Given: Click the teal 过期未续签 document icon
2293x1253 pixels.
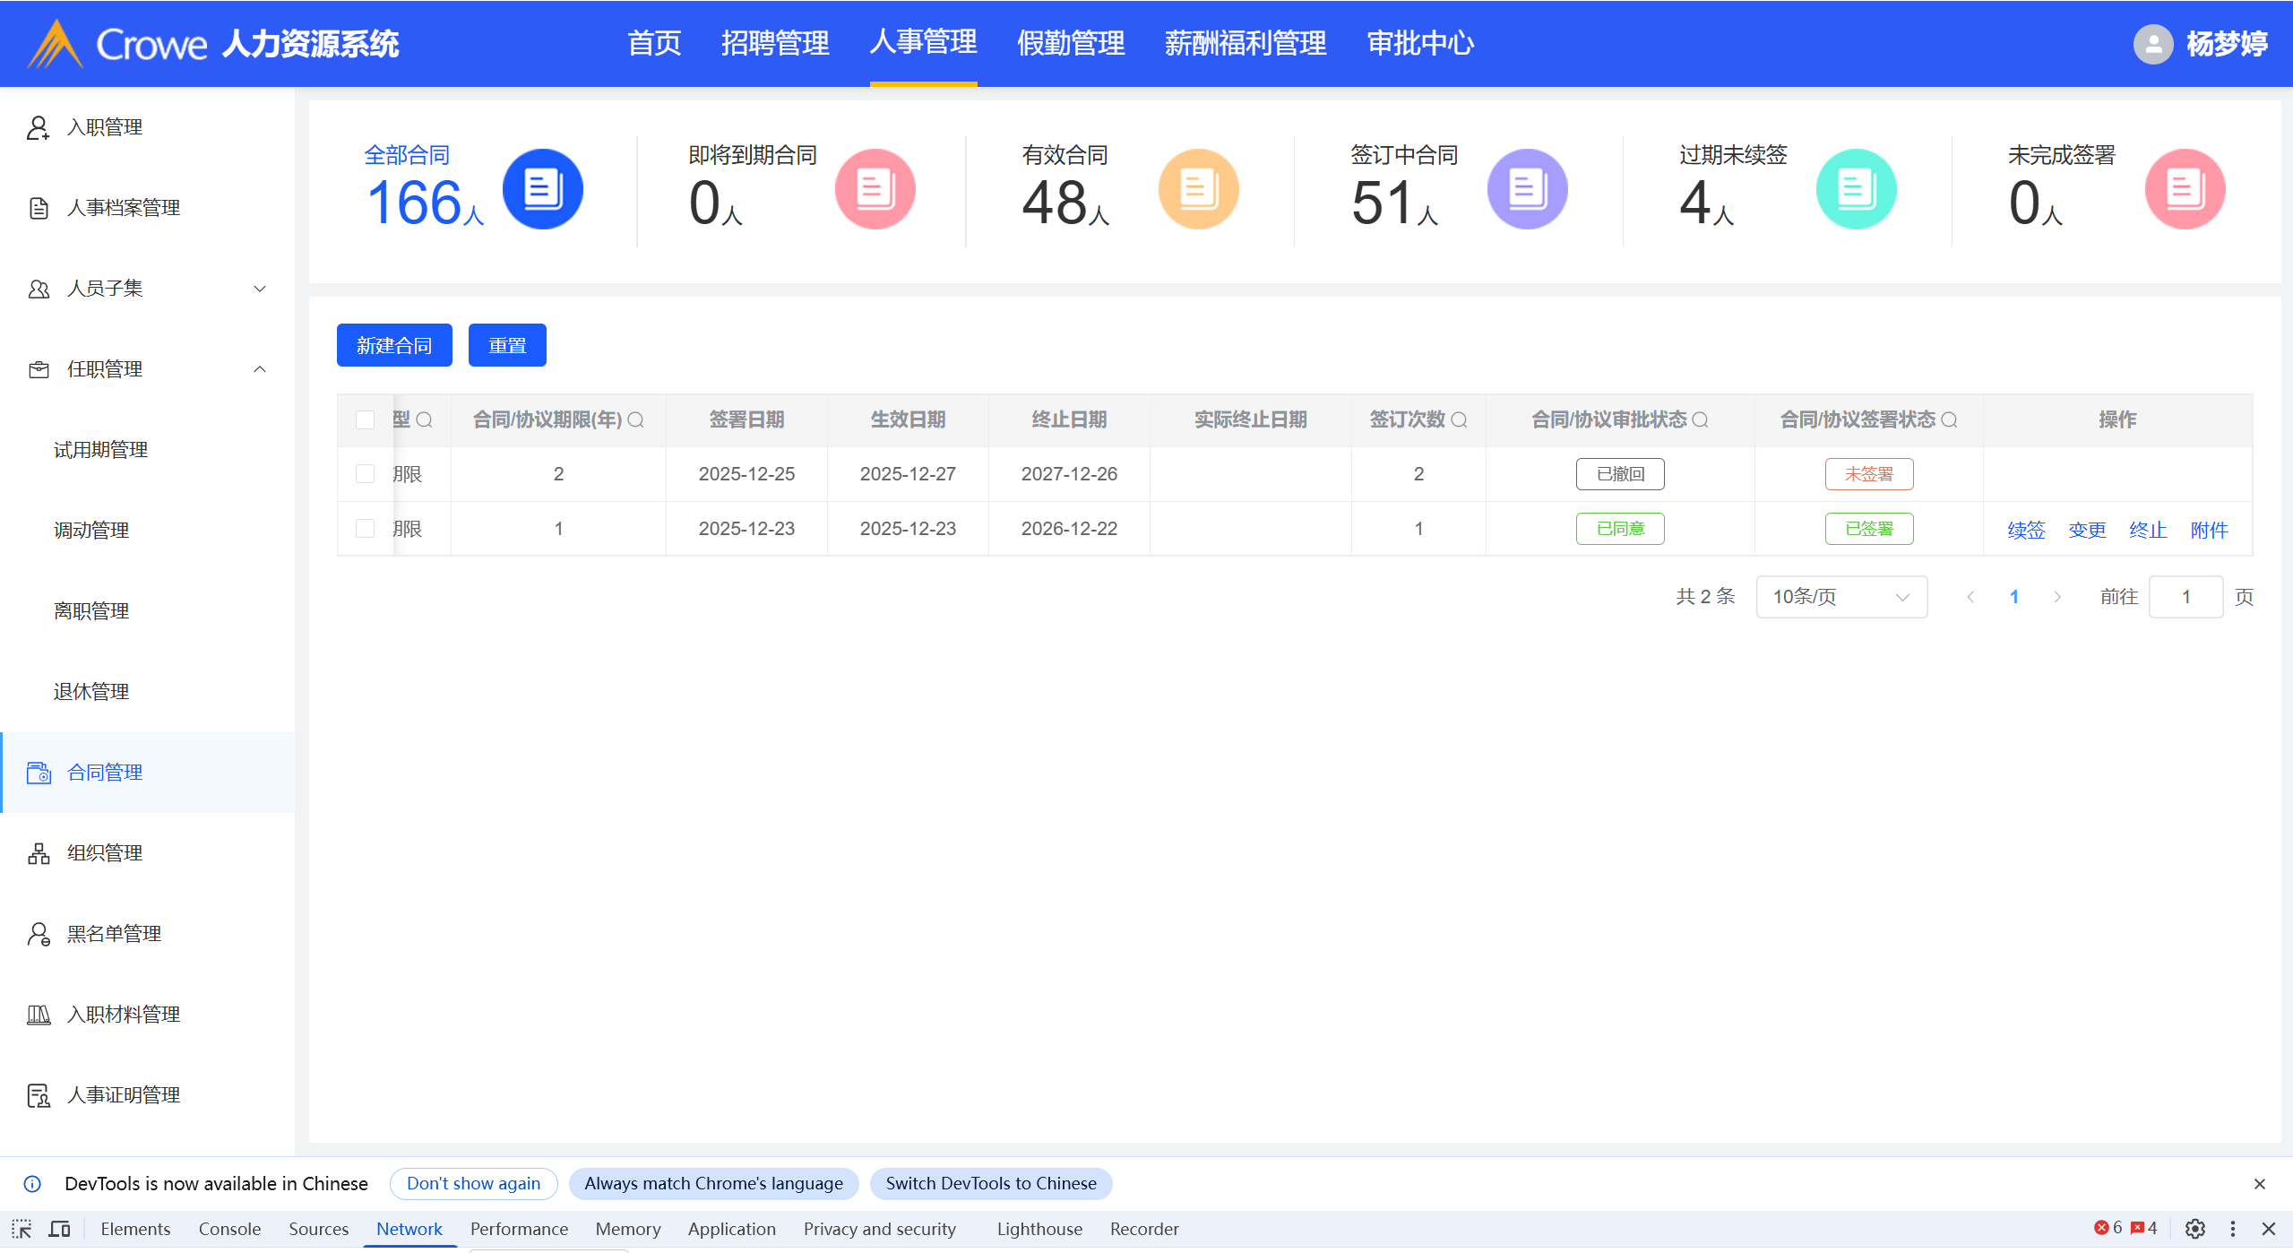Looking at the screenshot, I should pyautogui.click(x=1856, y=189).
